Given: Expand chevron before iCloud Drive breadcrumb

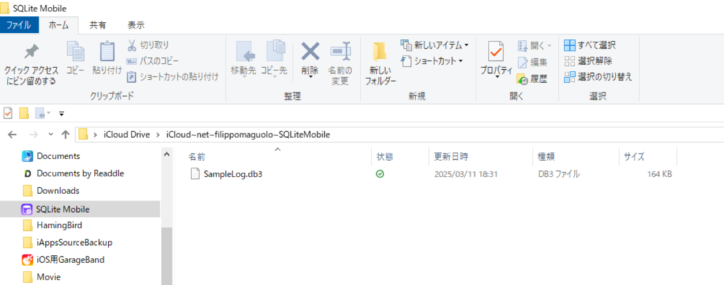Looking at the screenshot, I should pos(95,135).
